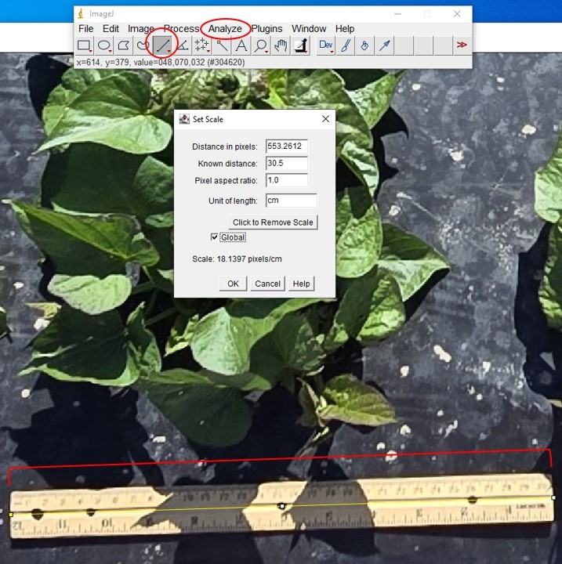Cancel the Set Scale dialog
The image size is (562, 564).
tap(267, 284)
